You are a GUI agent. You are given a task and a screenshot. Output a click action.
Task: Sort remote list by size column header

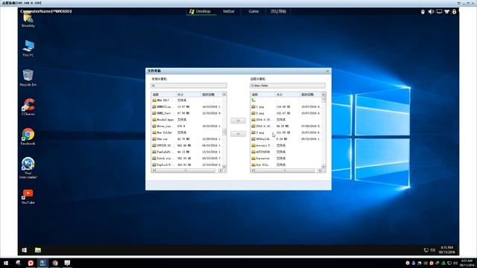pos(288,95)
